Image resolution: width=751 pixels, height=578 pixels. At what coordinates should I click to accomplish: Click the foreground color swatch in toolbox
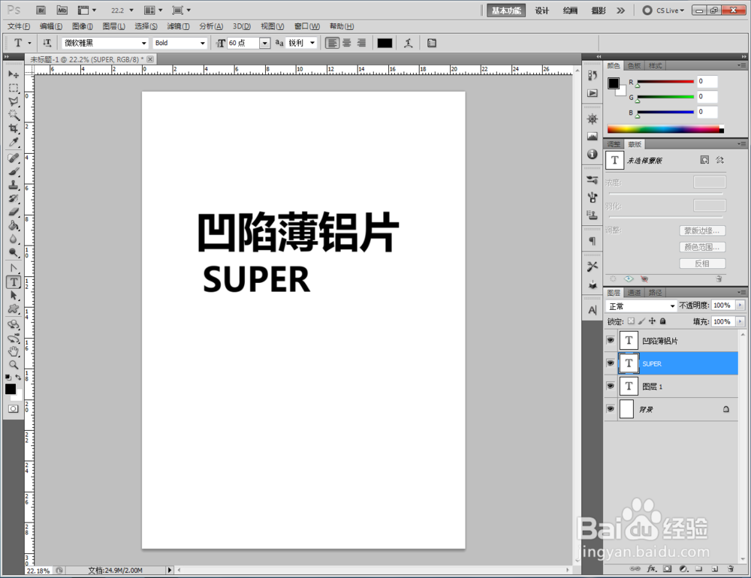coord(10,389)
